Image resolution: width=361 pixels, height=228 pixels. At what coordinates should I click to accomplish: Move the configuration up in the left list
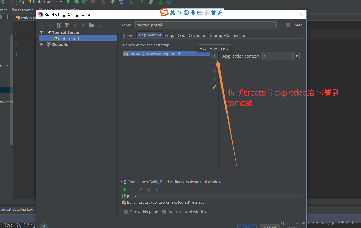pos(75,25)
